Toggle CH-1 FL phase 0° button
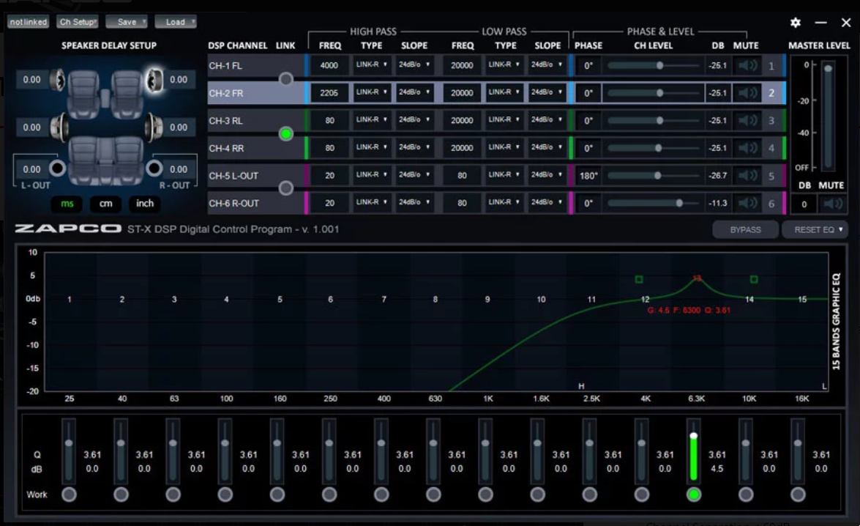The width and height of the screenshot is (860, 526). 588,66
